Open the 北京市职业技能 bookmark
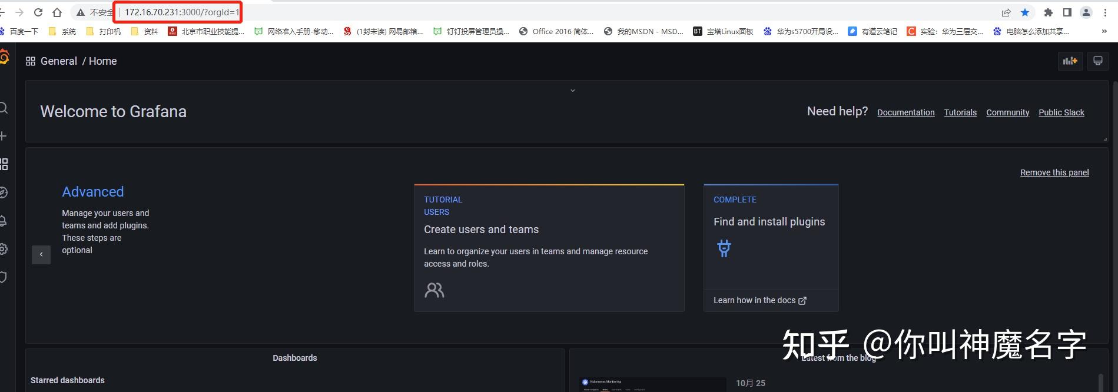Image resolution: width=1118 pixels, height=392 pixels. pos(206,32)
